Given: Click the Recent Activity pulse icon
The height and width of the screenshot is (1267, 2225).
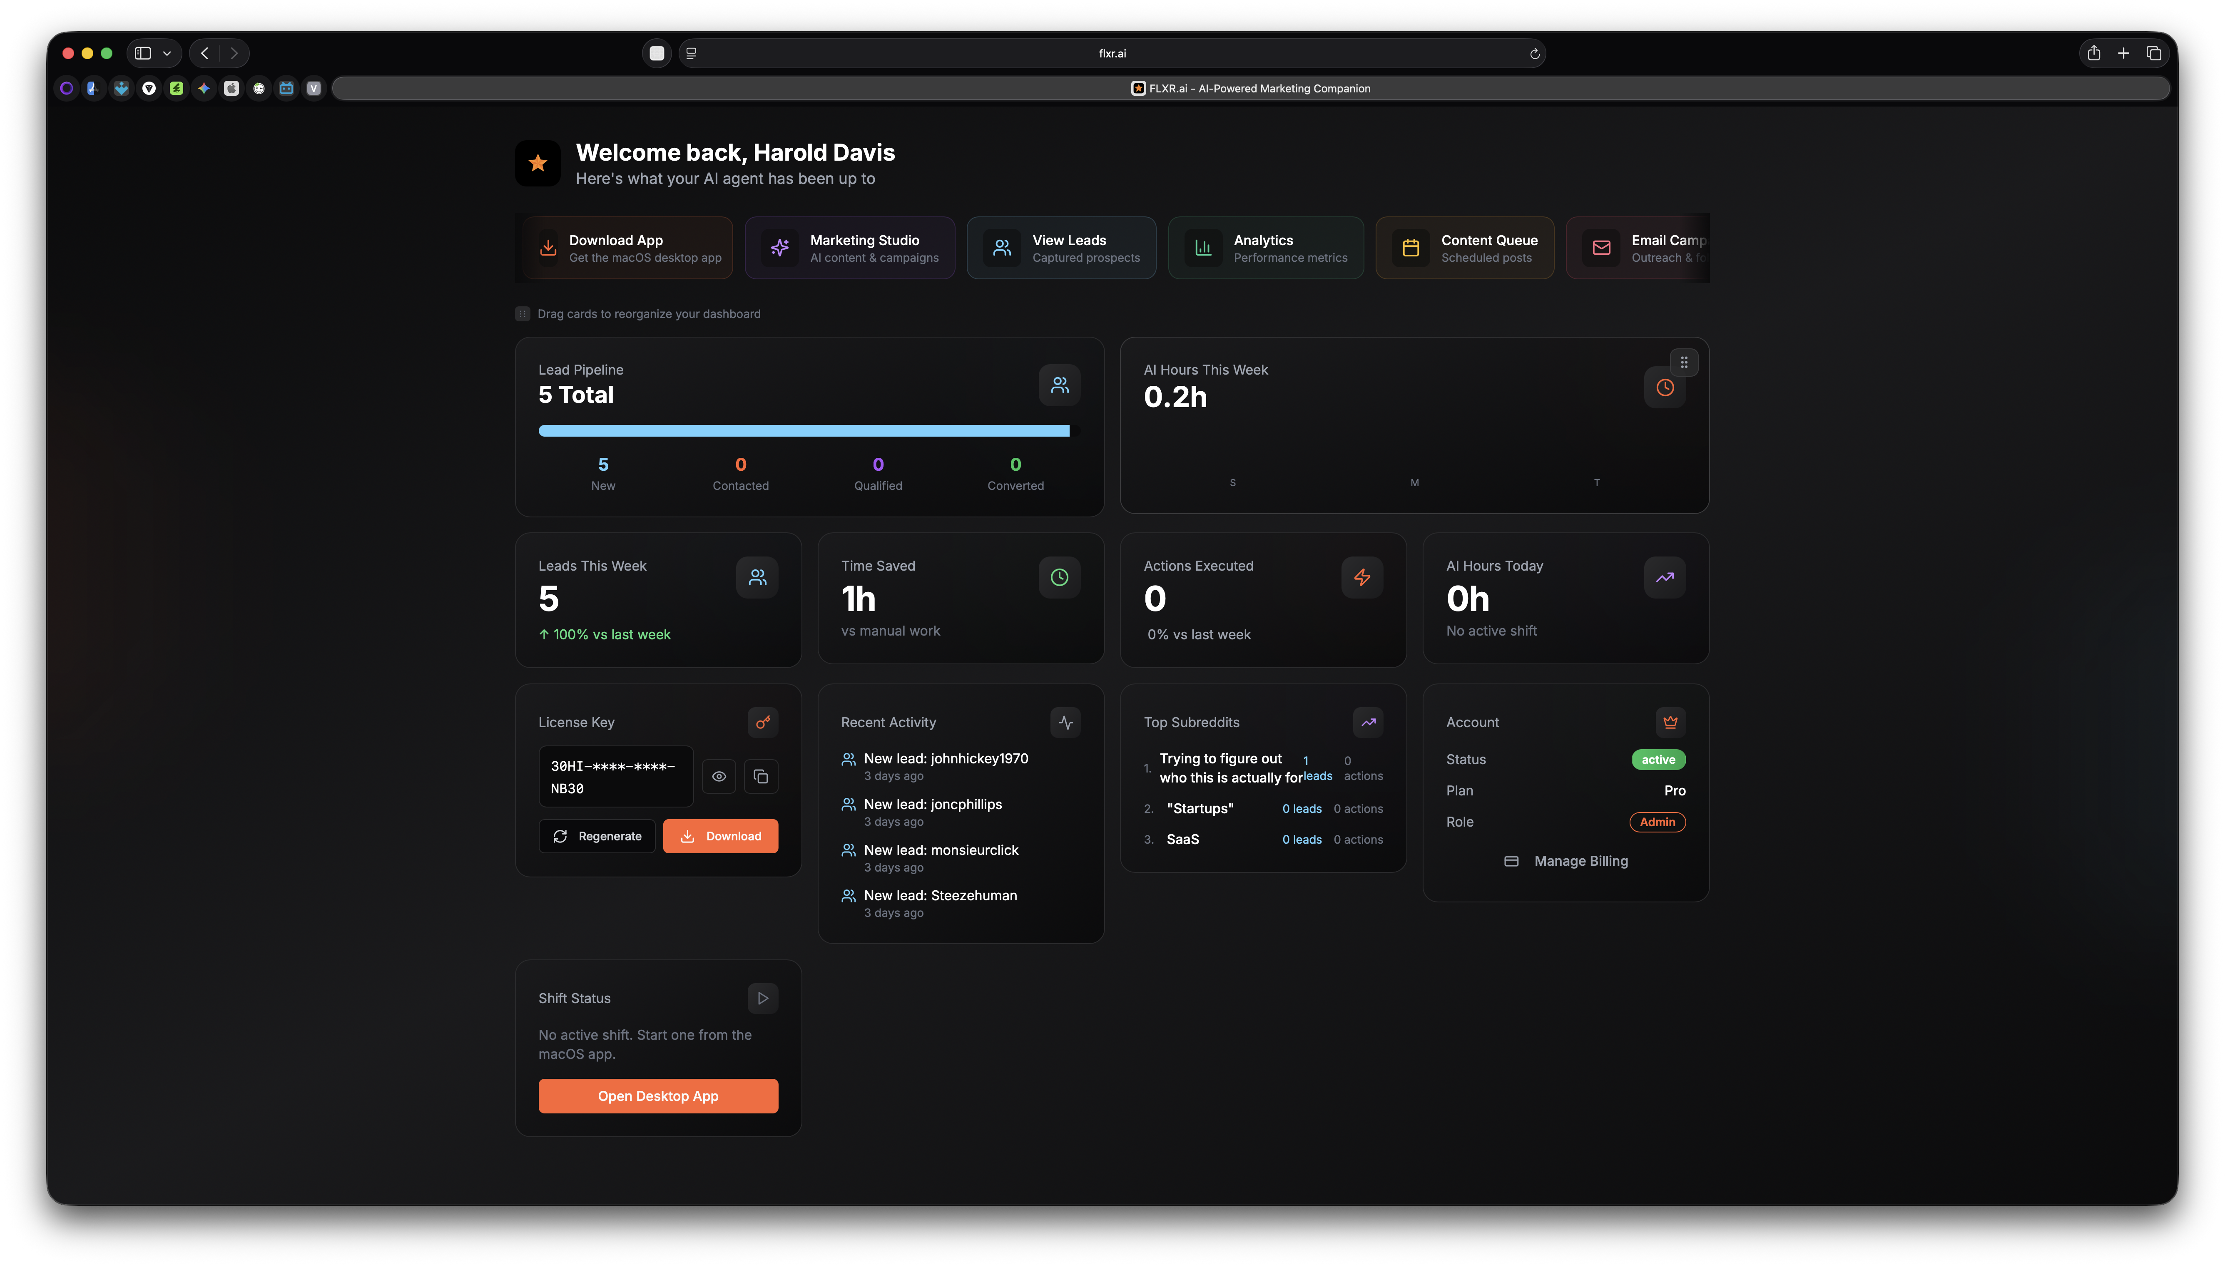Looking at the screenshot, I should click(1065, 722).
